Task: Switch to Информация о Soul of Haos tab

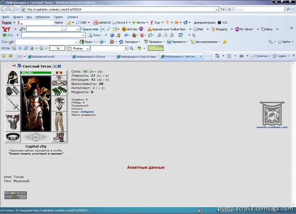Action: [x=138, y=57]
